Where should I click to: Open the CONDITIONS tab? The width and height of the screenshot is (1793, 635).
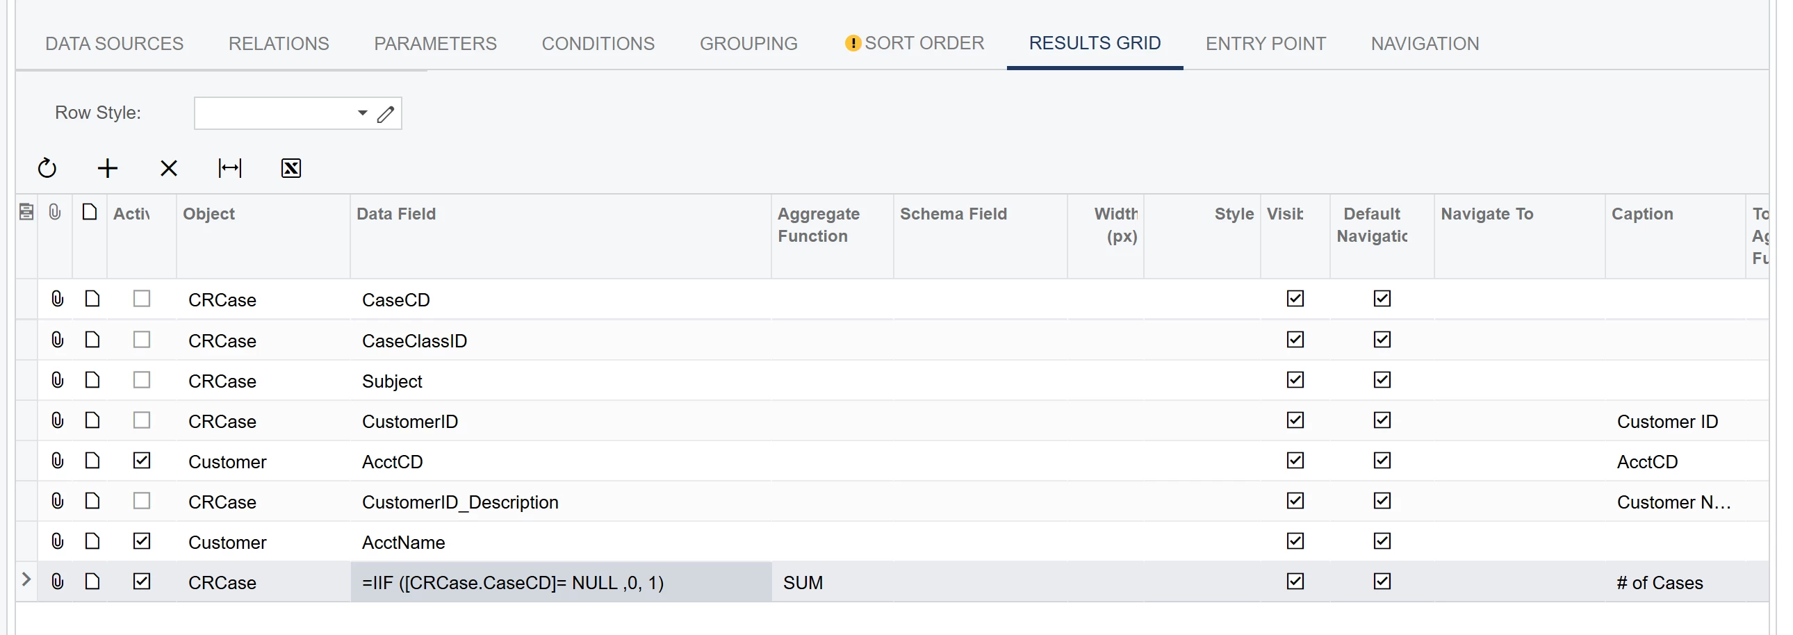point(597,43)
